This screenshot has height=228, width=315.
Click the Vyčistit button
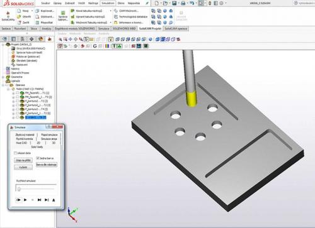[23, 167]
